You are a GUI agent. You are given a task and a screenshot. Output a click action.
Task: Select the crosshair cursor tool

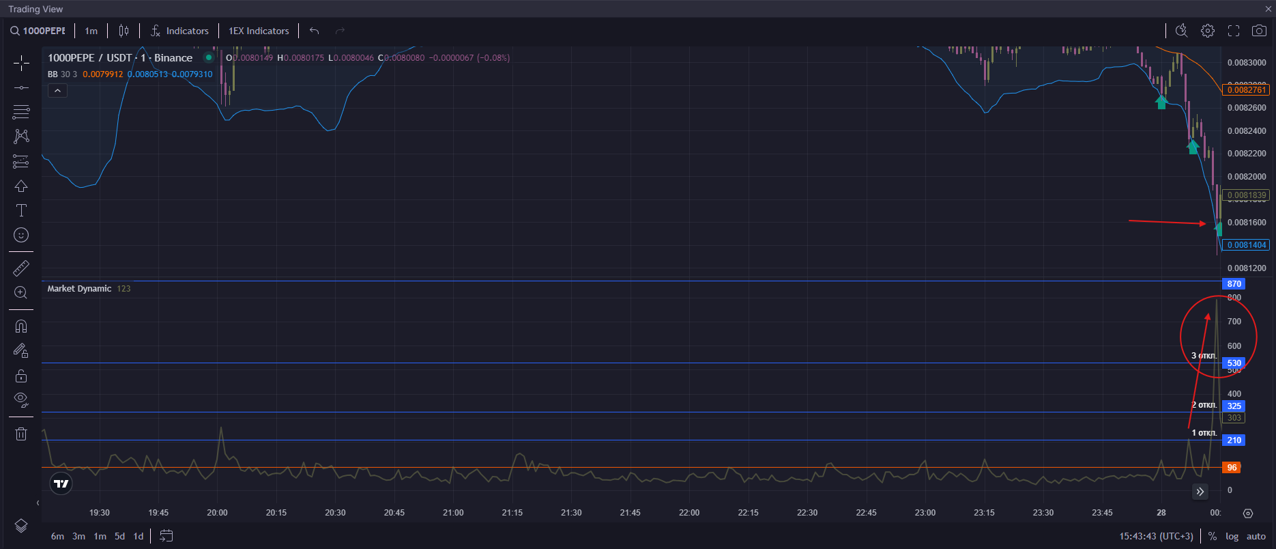click(x=21, y=64)
